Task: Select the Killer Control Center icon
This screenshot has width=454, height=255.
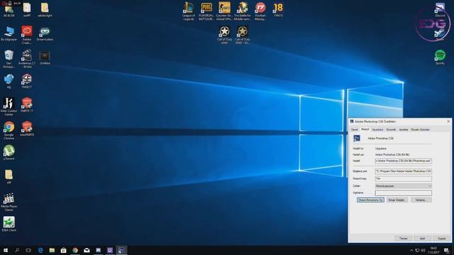Action: (9, 106)
